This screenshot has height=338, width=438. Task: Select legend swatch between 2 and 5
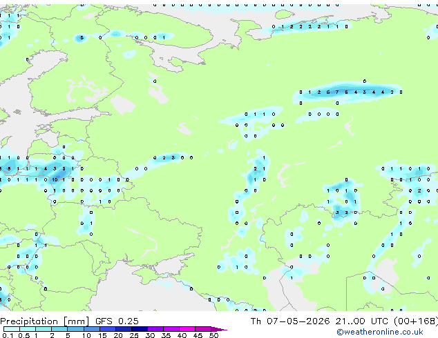pos(60,329)
